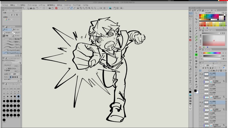Viewport: 228px width, 128px height.
Task: Click the brush size stepper arrows
Action: click(17, 66)
